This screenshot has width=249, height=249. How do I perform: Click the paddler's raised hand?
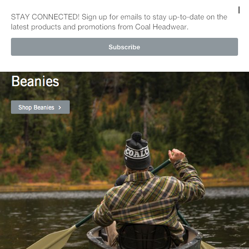[x=176, y=155]
